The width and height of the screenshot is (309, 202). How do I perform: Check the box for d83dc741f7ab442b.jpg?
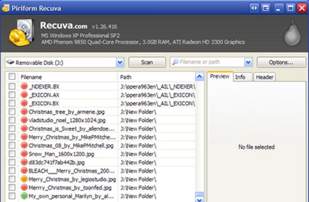(x=12, y=163)
